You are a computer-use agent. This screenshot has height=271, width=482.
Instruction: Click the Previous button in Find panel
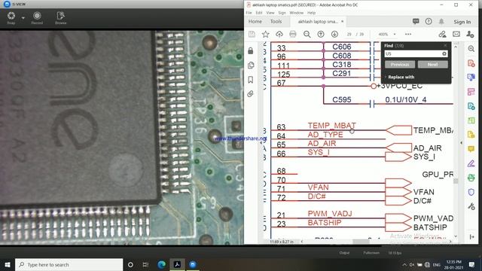pyautogui.click(x=400, y=65)
